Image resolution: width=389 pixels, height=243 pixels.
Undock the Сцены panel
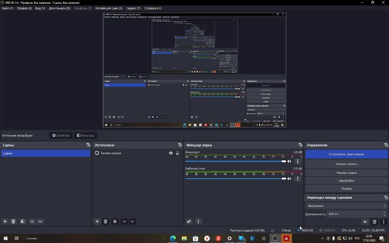click(x=88, y=145)
